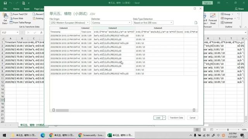Collapse the ribbon with the chevron
This screenshot has height=139, width=248.
(x=245, y=27)
